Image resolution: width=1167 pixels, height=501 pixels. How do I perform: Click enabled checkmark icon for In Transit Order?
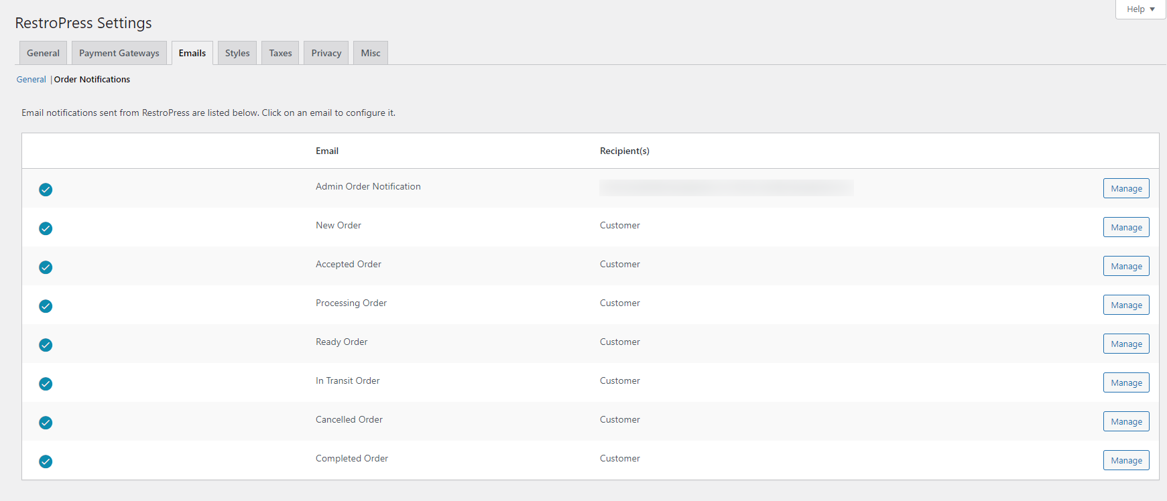click(x=46, y=384)
